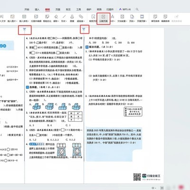Click the 编辑表单 edit form tool
The height and width of the screenshot is (190, 190).
165,19
